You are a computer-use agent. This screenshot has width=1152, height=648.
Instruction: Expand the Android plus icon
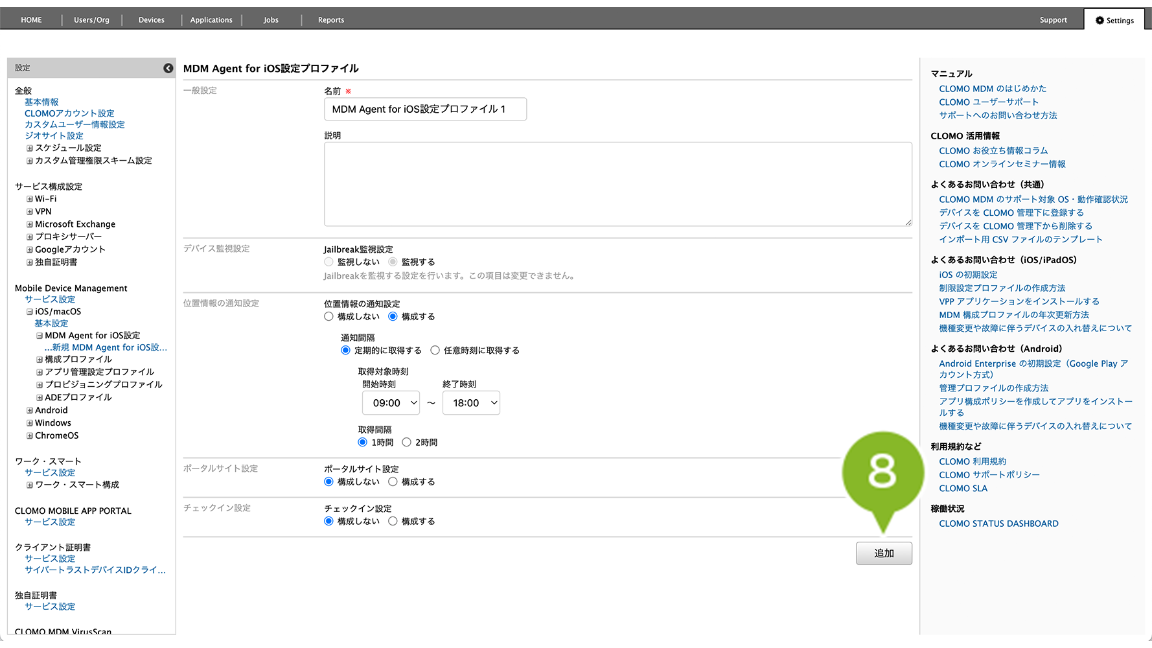29,411
